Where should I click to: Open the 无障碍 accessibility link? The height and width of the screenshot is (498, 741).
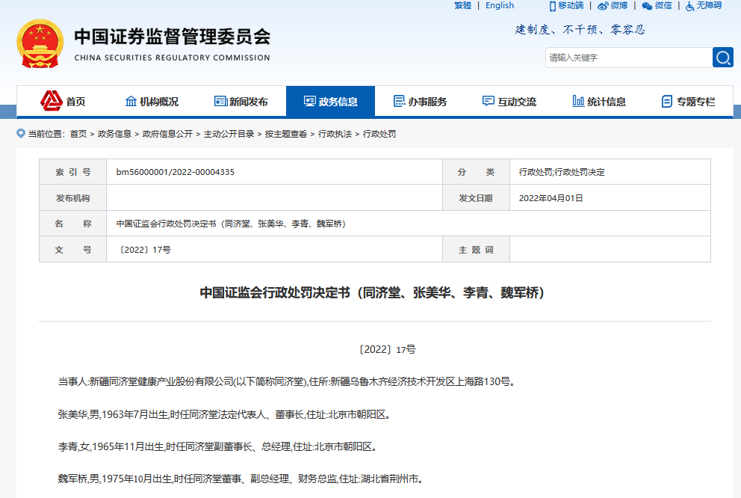pyautogui.click(x=710, y=6)
